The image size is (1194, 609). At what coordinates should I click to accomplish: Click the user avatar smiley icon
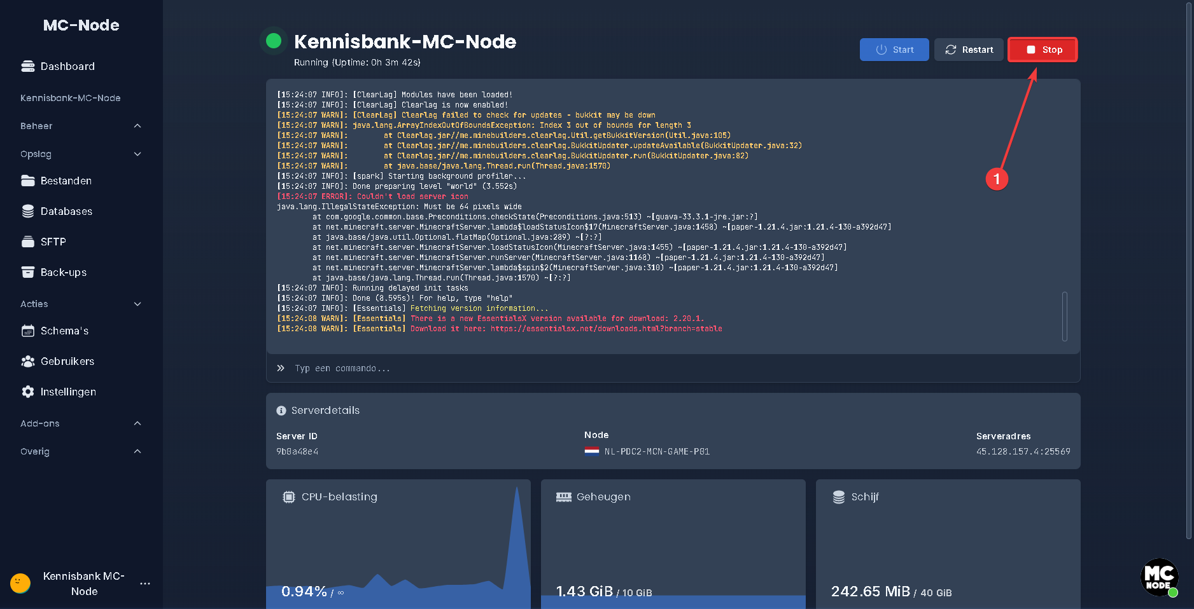20,583
